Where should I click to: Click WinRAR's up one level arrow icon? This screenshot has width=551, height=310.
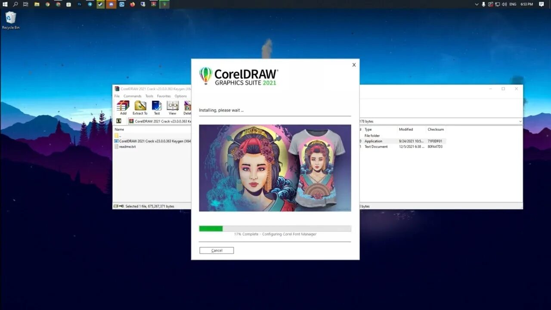point(119,121)
